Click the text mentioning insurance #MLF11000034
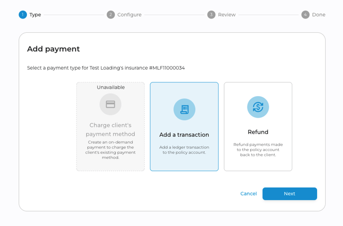Viewport: 343px width, 226px height. point(106,68)
